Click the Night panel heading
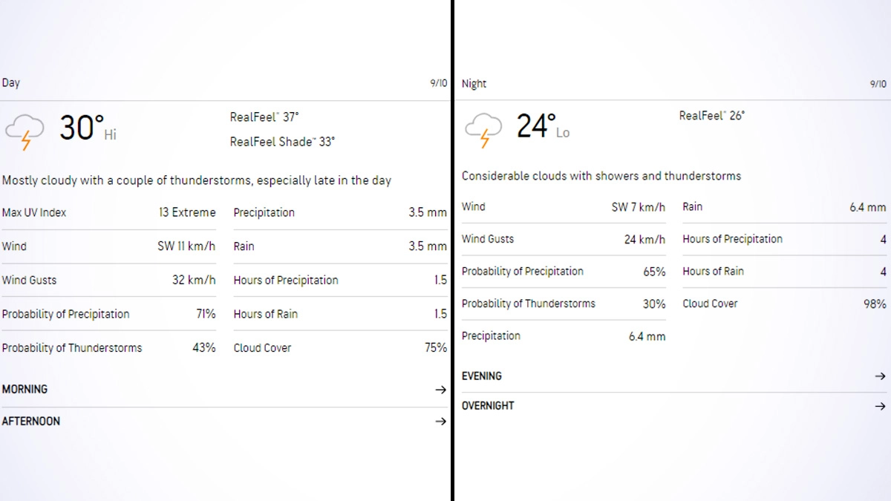Viewport: 891px width, 501px height. 474,84
